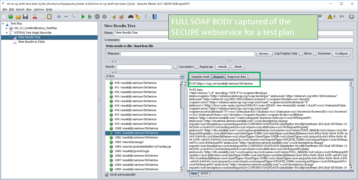Screen dimensions: 358x180
Task: Select result 1004 /iam/im/pubidentityEnv/ui7/index.jsp
Action: 143,147
